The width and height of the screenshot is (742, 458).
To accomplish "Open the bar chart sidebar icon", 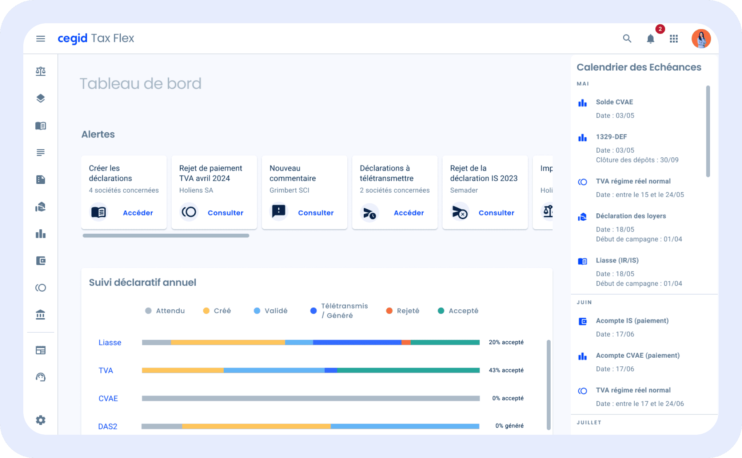I will [41, 234].
